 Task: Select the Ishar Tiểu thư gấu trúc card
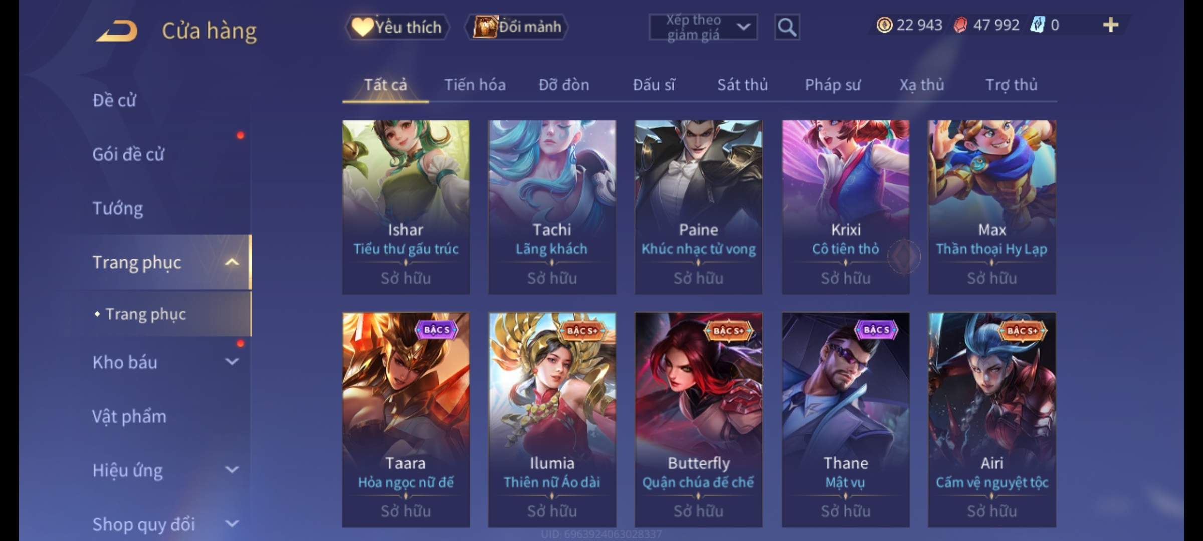tap(406, 207)
